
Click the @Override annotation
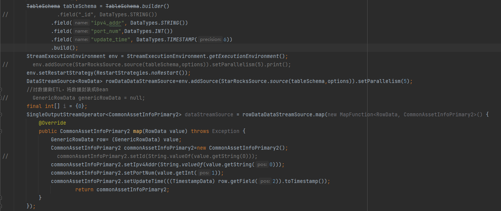point(52,123)
